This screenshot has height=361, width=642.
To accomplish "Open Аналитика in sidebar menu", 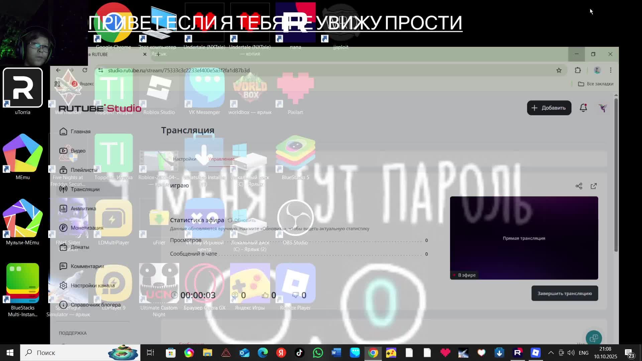I will point(83,209).
